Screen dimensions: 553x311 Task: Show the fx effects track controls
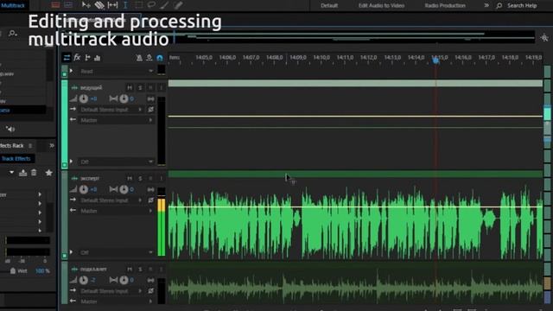(77, 58)
